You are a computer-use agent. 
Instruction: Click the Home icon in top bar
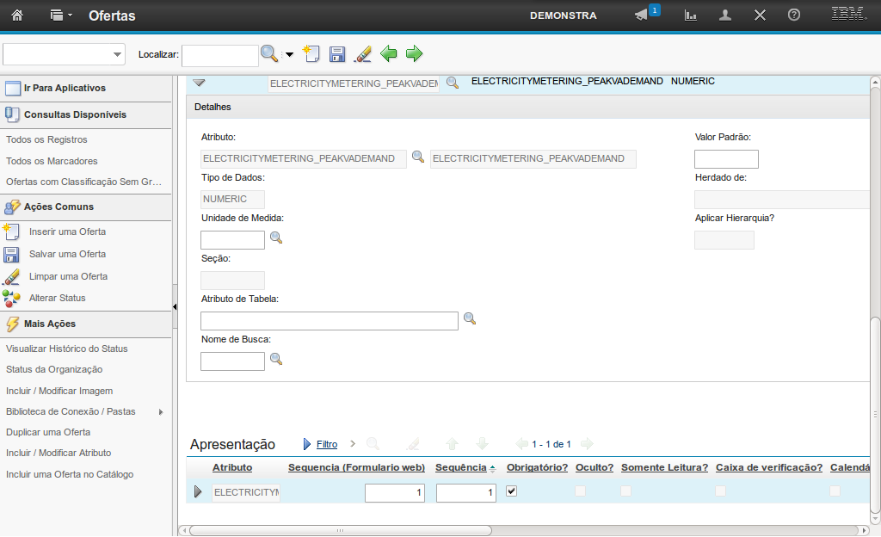(17, 15)
